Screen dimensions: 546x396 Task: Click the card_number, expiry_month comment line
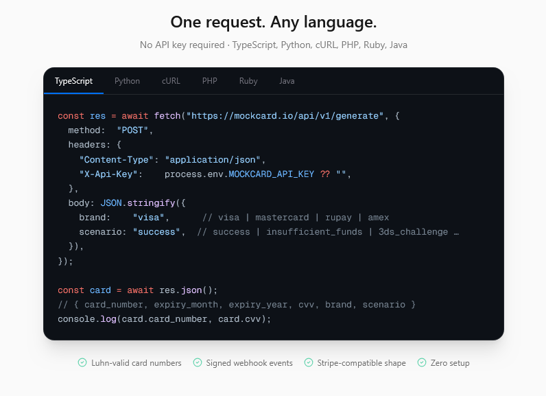coord(237,305)
